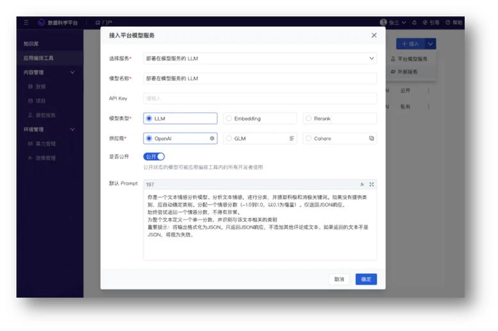This screenshot has width=498, height=331.
Task: Collapse the 内容管理 sidebar section
Action: [x=72, y=72]
